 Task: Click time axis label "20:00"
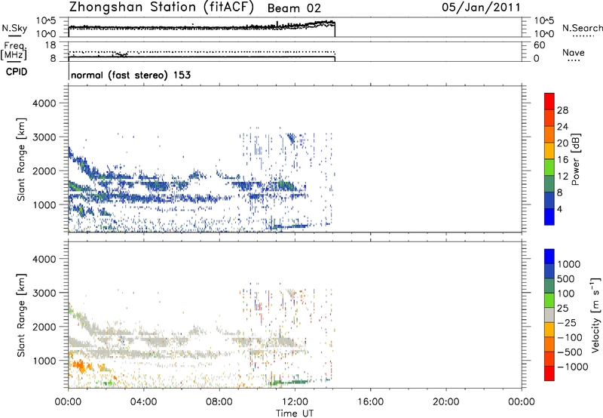[x=446, y=401]
